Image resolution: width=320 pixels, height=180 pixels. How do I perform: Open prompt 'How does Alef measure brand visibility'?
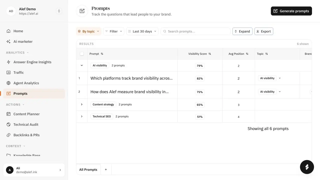pyautogui.click(x=129, y=92)
